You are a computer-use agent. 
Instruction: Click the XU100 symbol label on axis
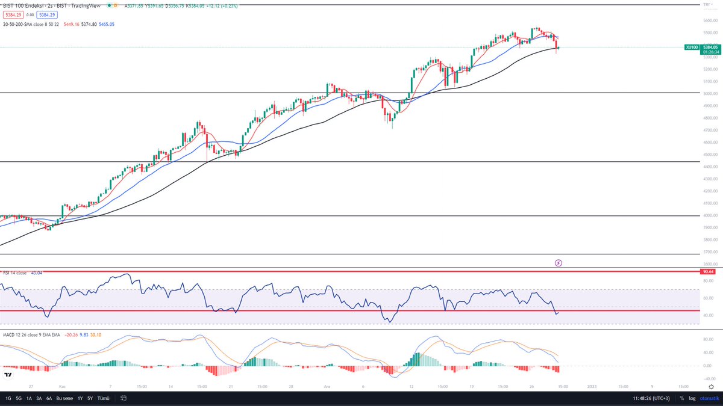point(692,47)
